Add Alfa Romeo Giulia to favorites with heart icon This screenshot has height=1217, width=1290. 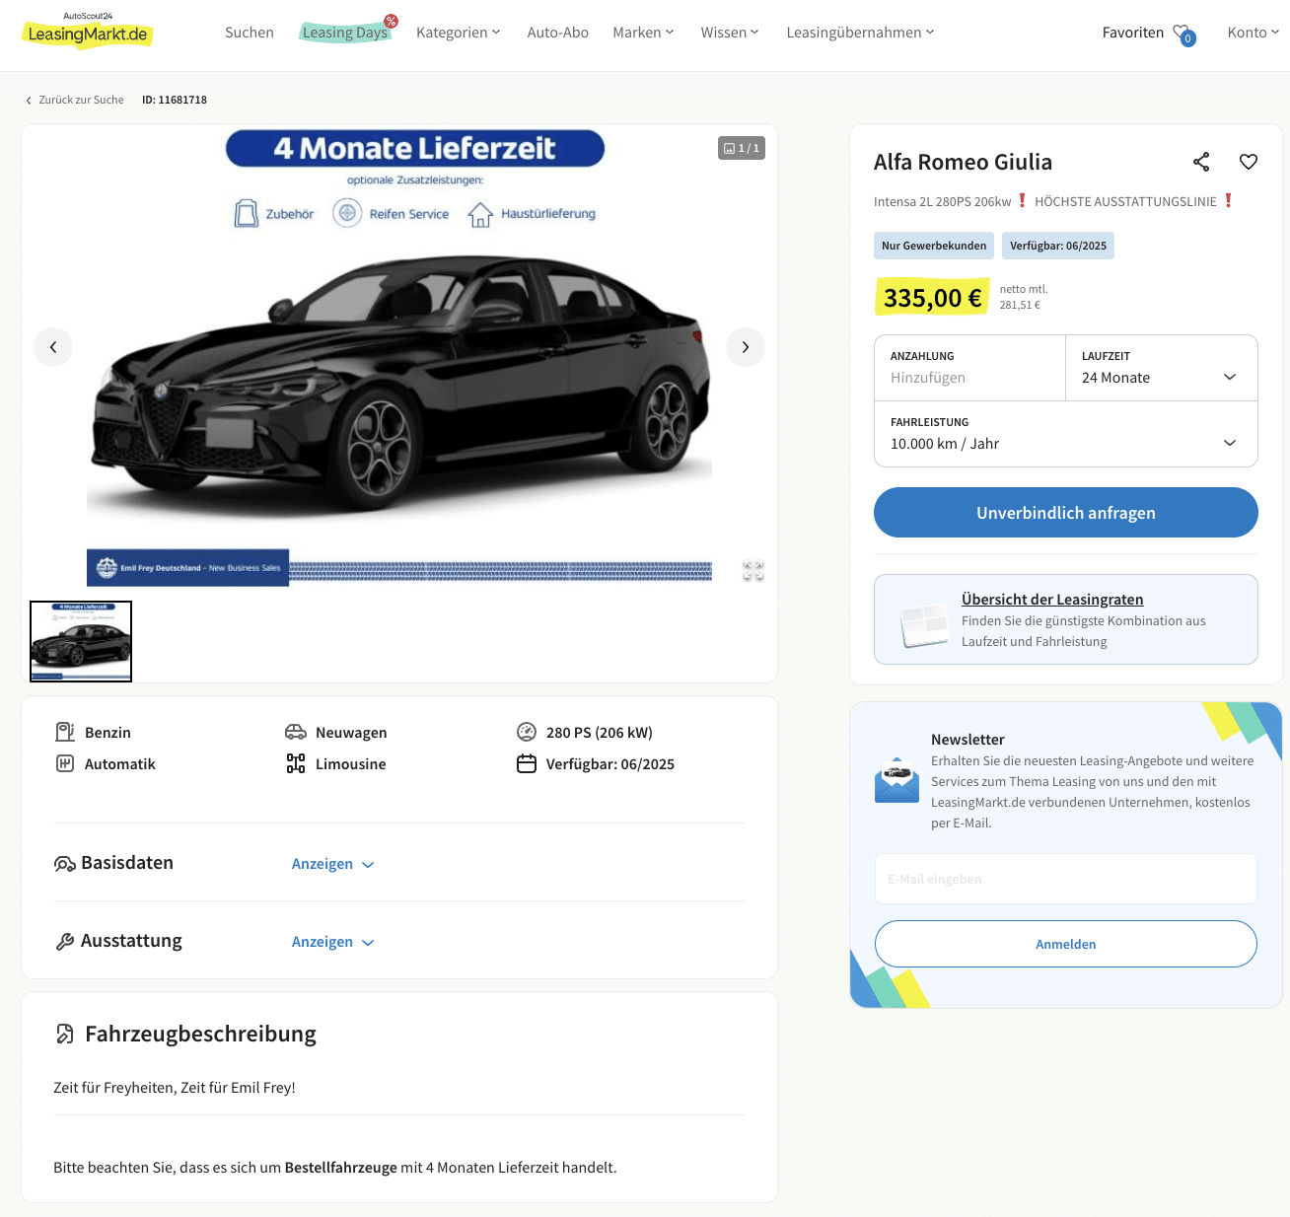click(x=1249, y=162)
